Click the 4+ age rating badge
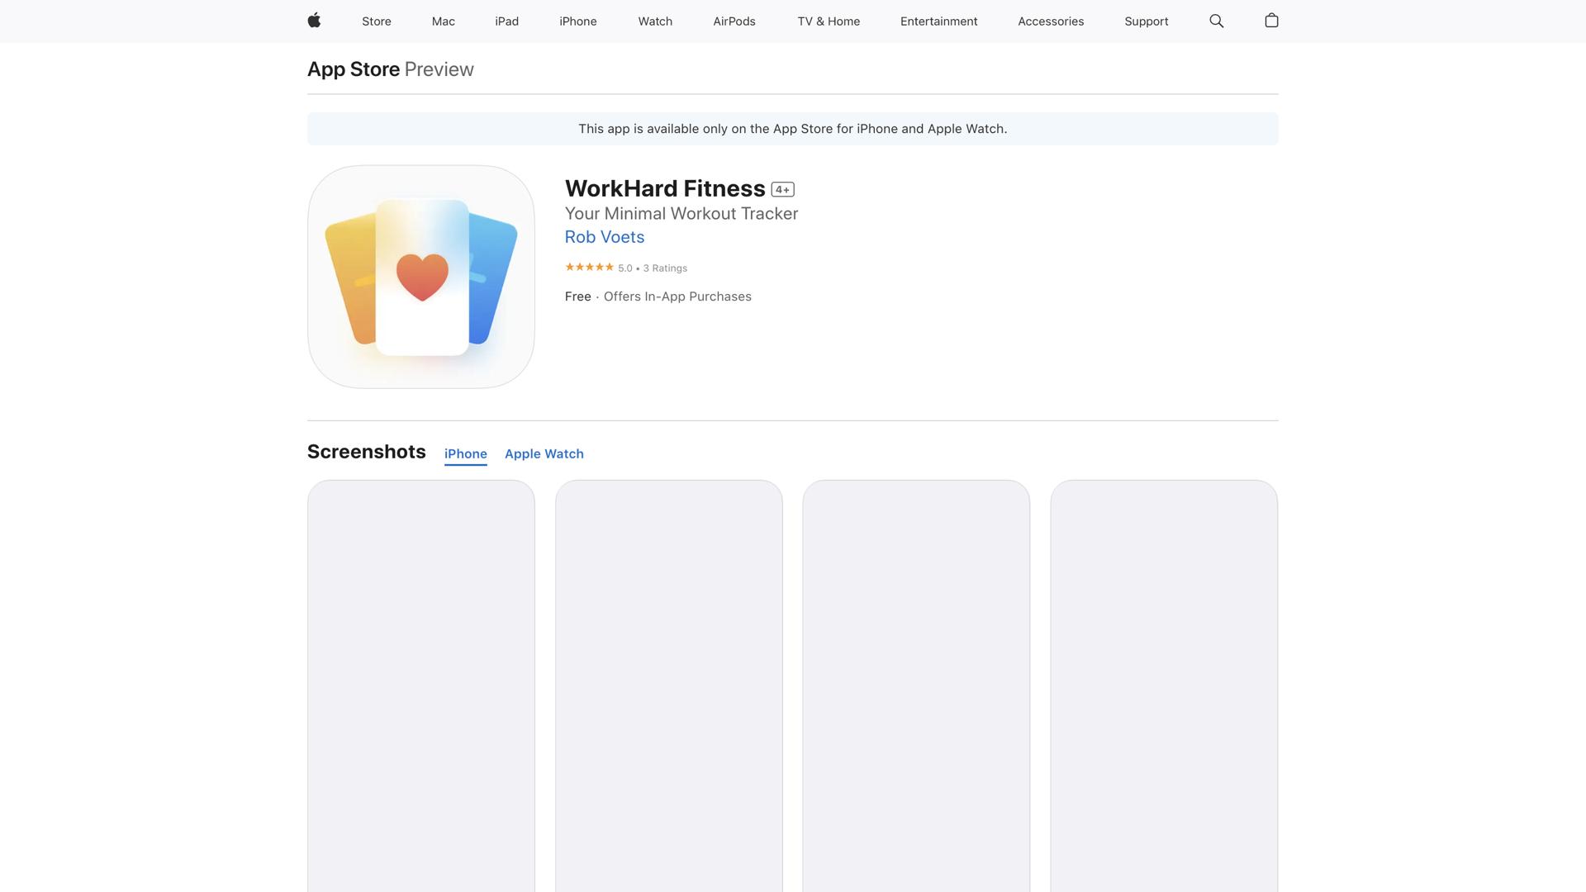1586x892 pixels. point(782,190)
